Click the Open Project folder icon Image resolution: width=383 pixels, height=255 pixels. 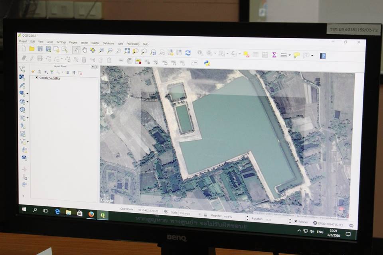32,49
